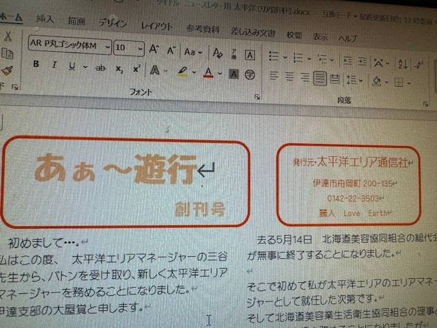437x328 pixels.
Task: Clear all formatting icon
Action: 217,53
